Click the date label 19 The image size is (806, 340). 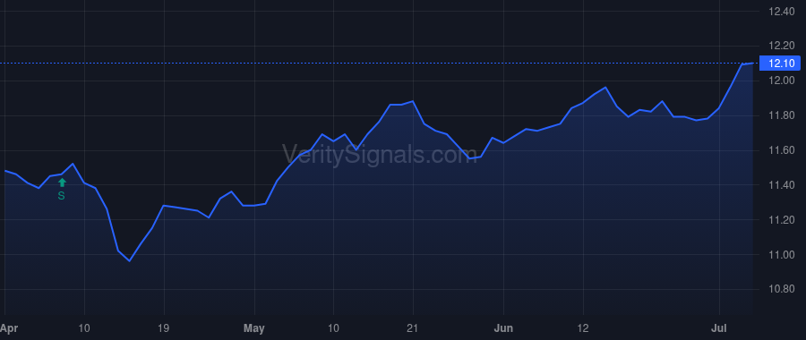click(x=164, y=327)
